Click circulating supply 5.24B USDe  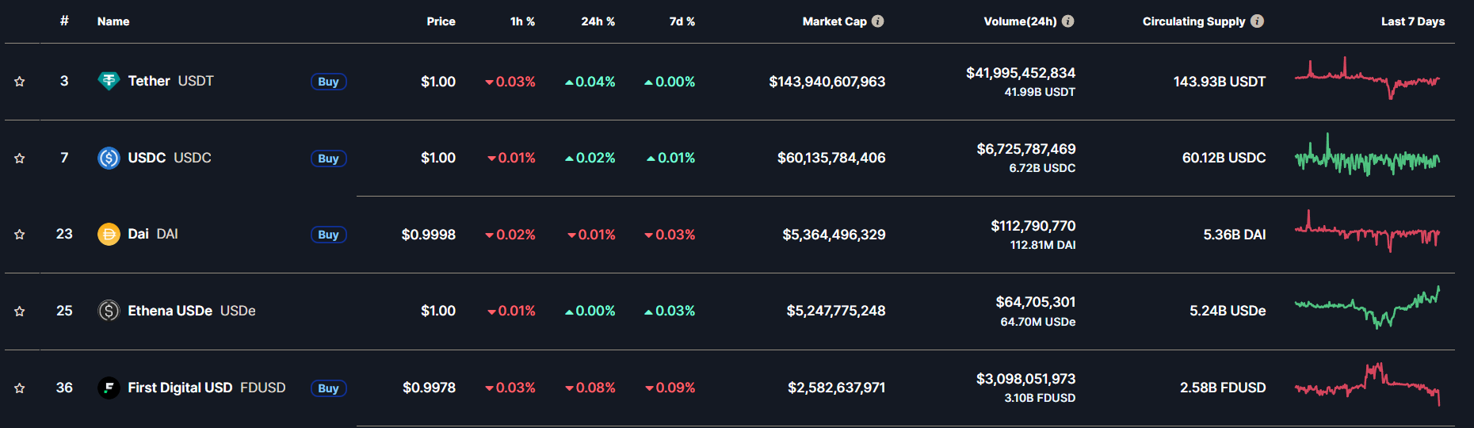[1228, 311]
